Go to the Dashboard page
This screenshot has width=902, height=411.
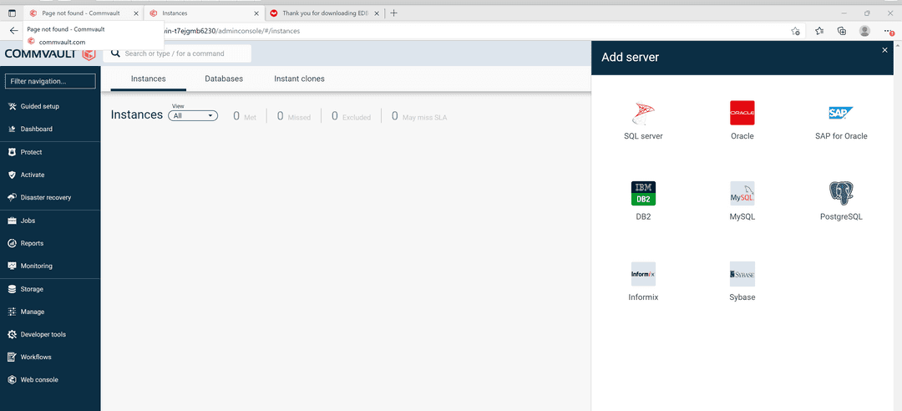click(36, 129)
